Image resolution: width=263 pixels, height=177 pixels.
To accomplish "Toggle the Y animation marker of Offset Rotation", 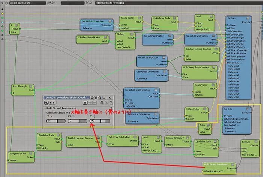I will 70,116.
